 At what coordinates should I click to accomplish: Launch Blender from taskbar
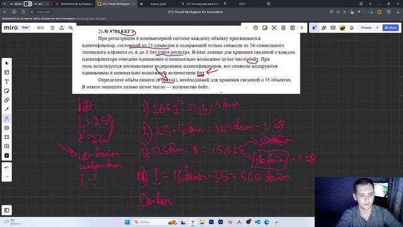[x=230, y=222]
